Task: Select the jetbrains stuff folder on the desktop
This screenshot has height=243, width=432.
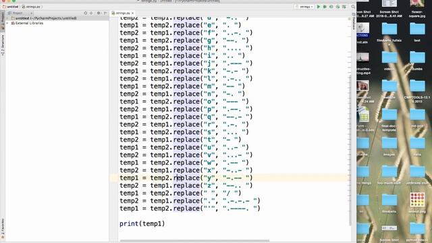Action: 417,175
